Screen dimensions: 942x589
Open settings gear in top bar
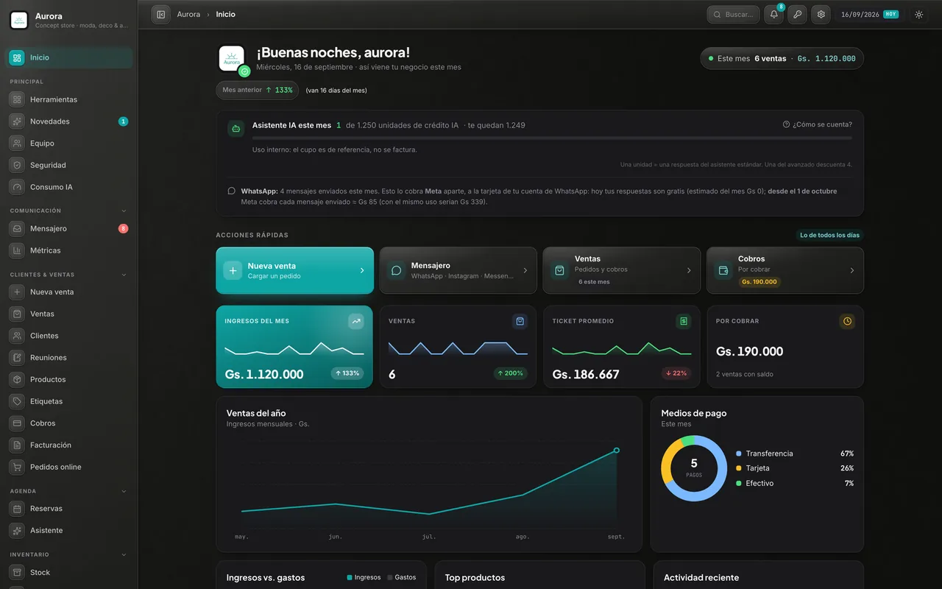pos(821,15)
